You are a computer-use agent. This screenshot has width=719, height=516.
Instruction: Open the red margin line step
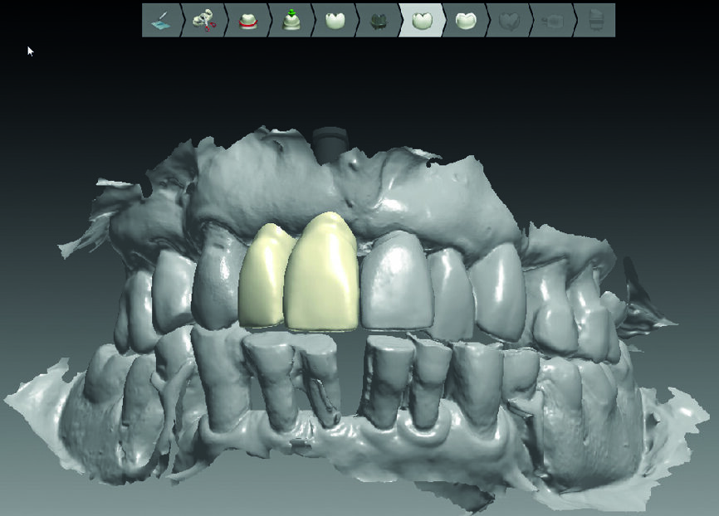(x=247, y=21)
